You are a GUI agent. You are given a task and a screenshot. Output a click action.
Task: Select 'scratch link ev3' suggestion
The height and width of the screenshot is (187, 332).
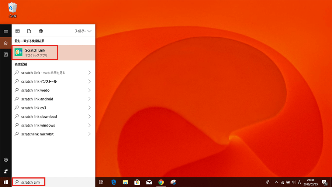tap(53, 108)
